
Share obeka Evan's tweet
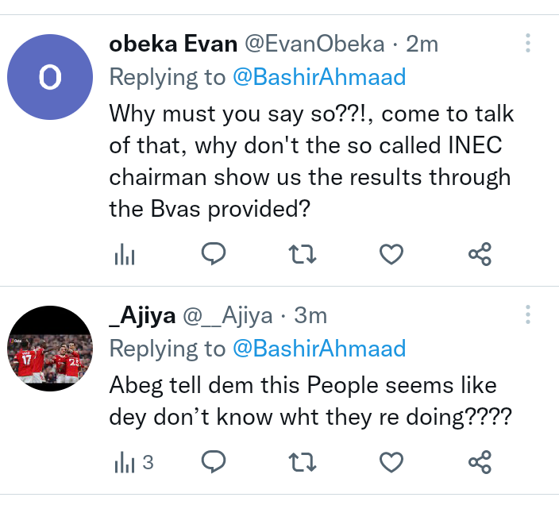[x=480, y=254]
